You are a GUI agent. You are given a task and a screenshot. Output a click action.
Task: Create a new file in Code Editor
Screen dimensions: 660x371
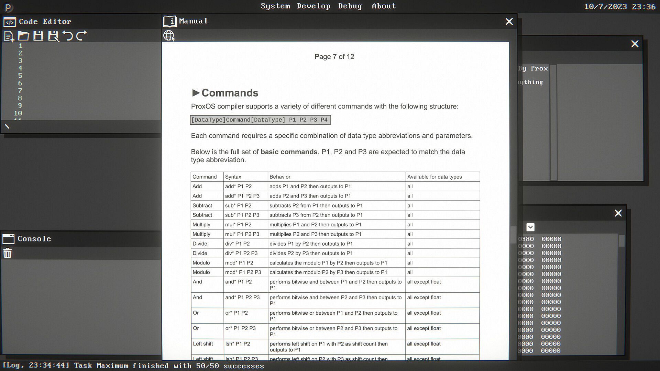(x=9, y=36)
